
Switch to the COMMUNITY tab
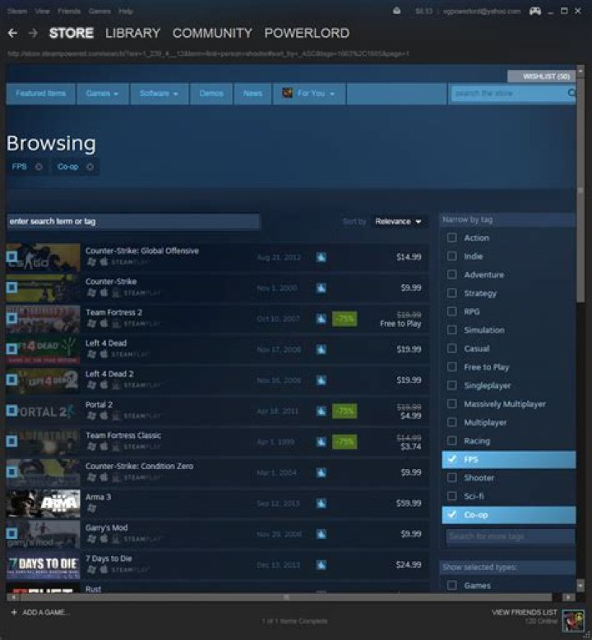point(212,33)
